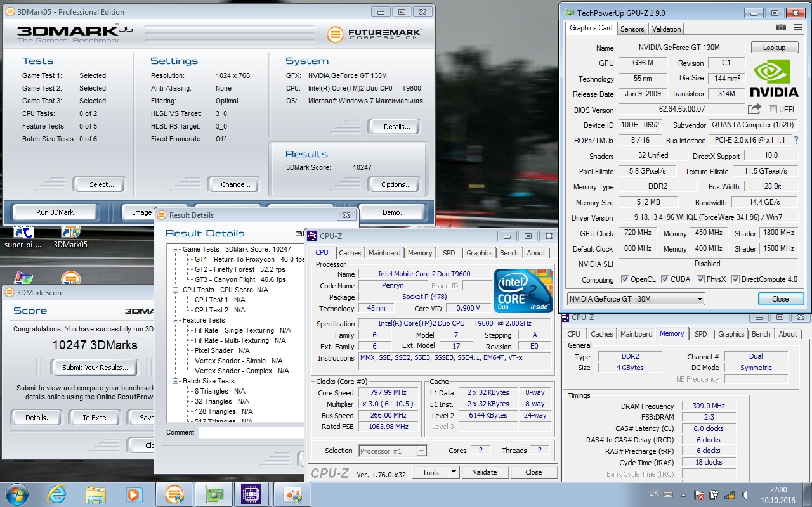Toggle the CUDA checkbox
Screen dimensions: 812x507
665,279
